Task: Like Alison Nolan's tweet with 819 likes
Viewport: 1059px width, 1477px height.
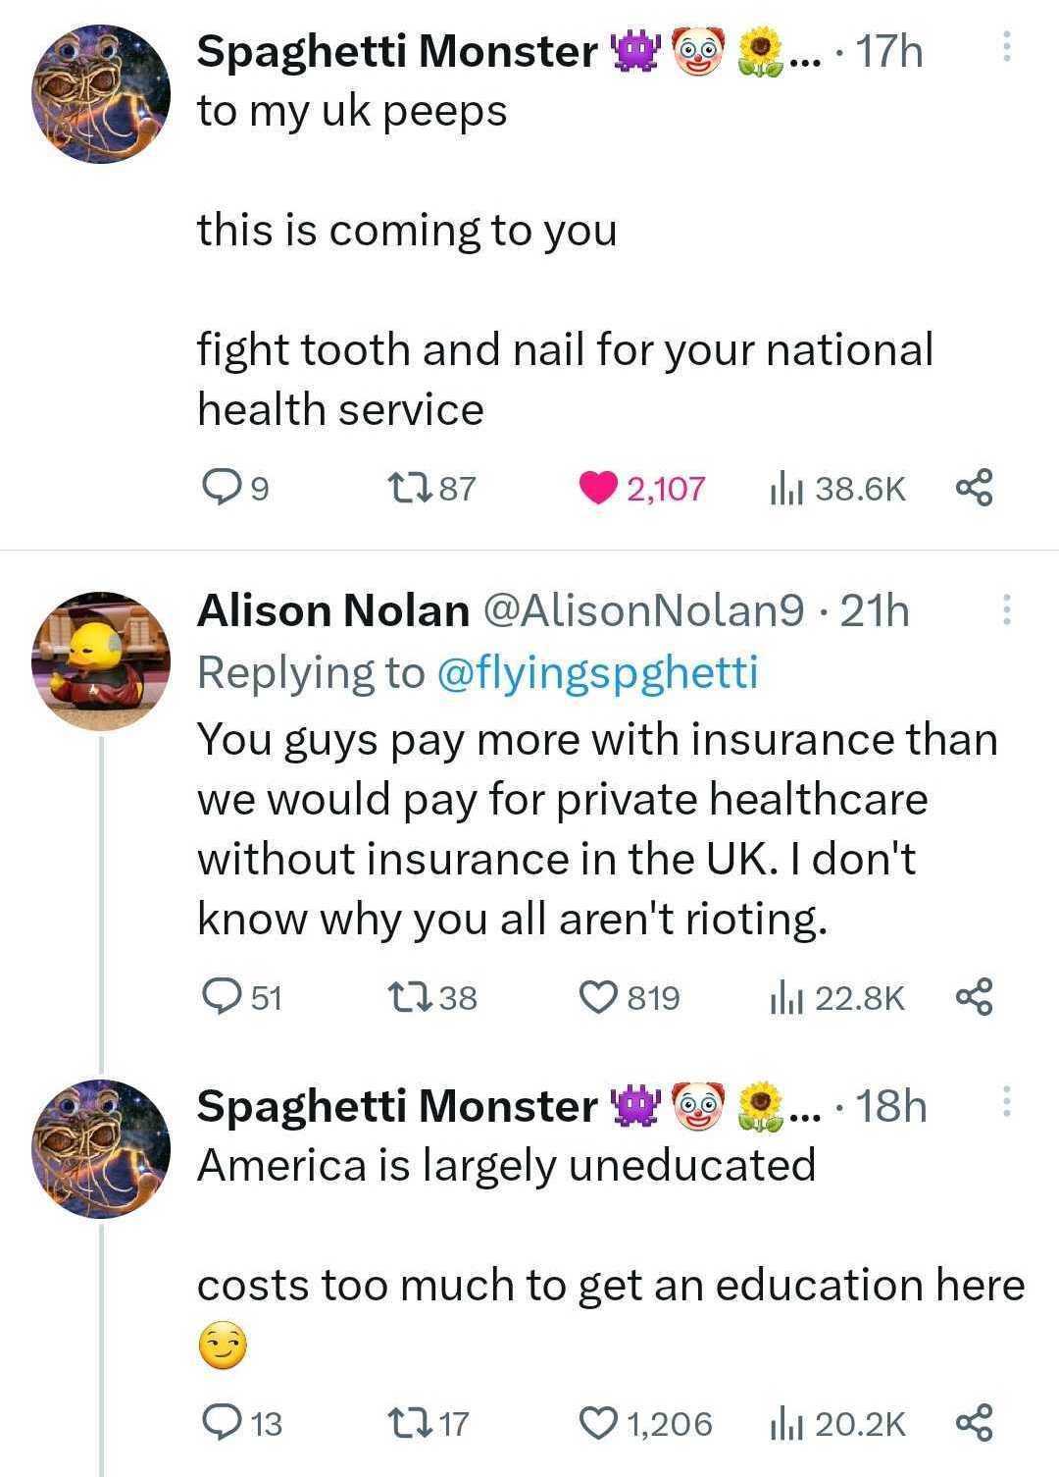Action: click(597, 997)
